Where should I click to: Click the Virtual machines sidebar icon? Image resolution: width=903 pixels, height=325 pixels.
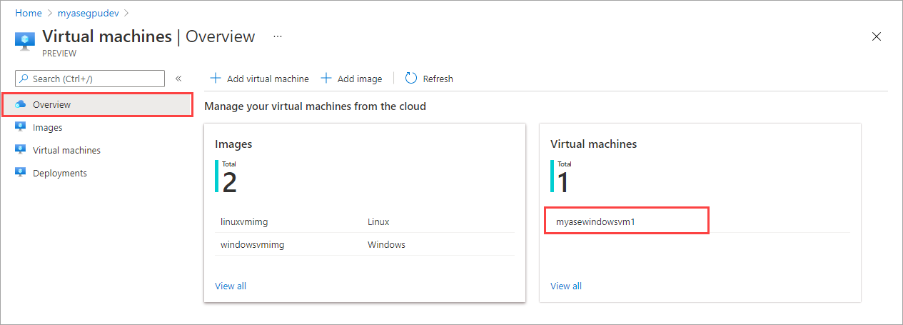pyautogui.click(x=21, y=151)
